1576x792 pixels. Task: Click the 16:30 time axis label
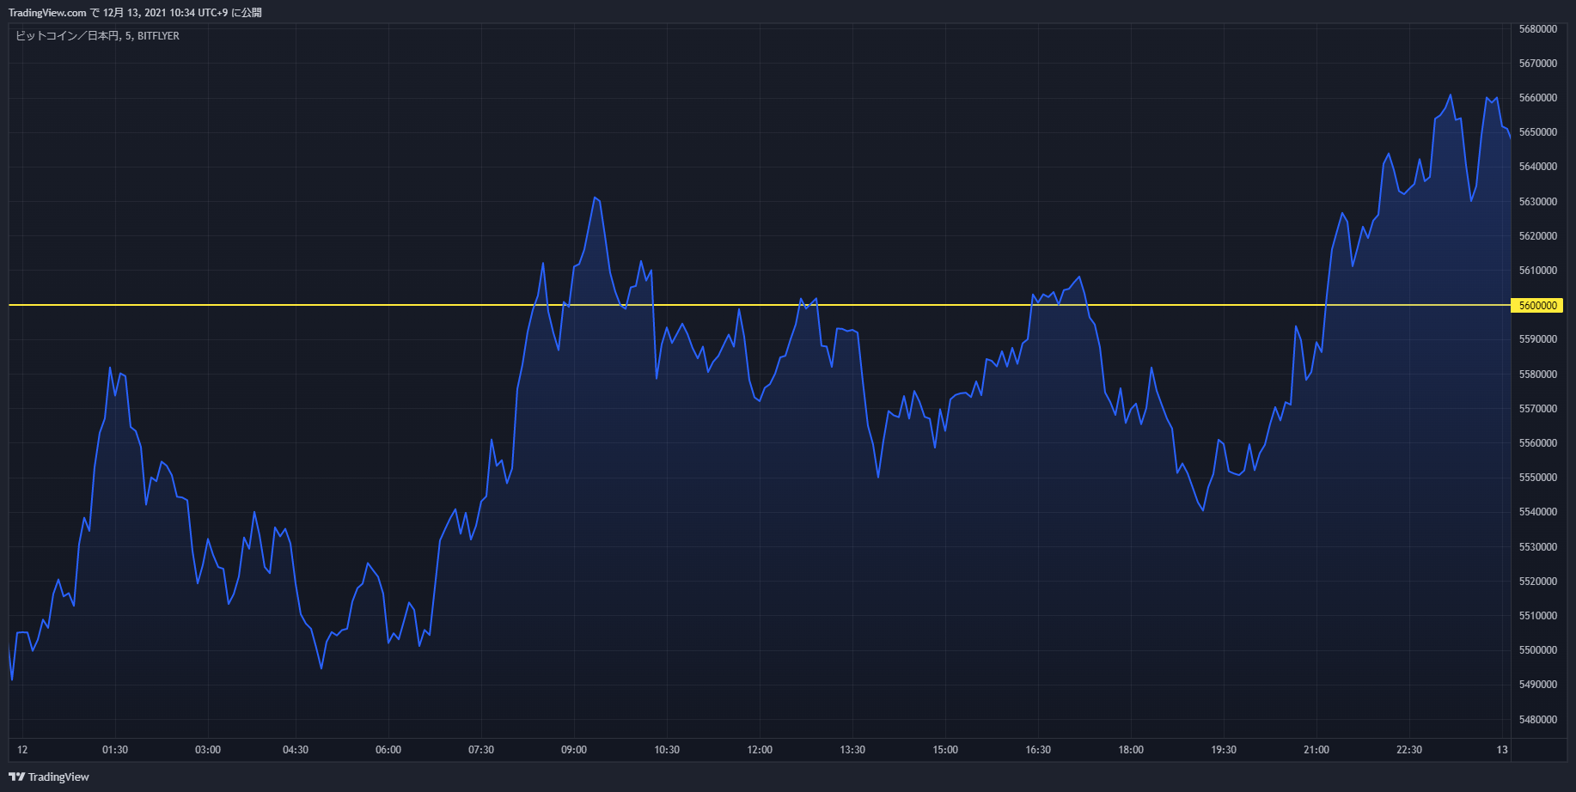(1038, 750)
